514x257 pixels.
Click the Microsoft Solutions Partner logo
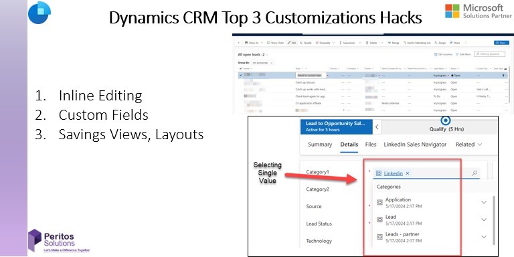click(479, 11)
